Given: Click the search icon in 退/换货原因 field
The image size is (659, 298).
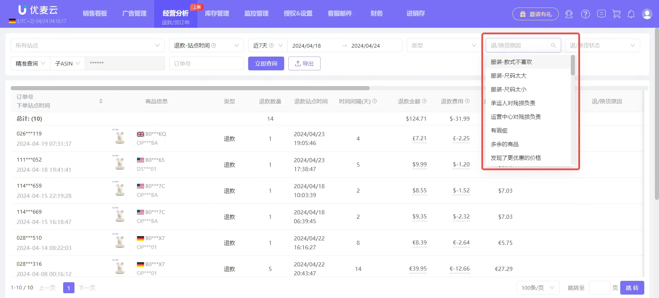Looking at the screenshot, I should (553, 45).
